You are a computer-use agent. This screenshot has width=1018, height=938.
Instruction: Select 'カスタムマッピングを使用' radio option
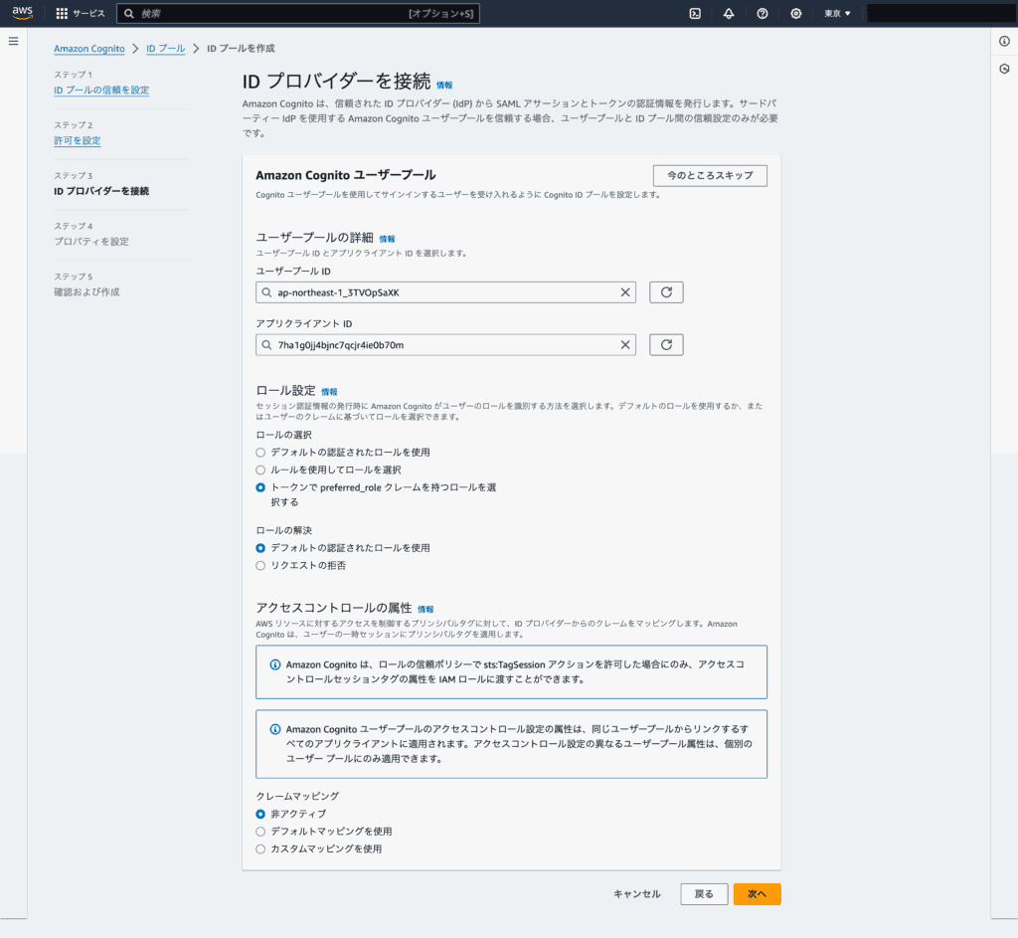click(260, 849)
